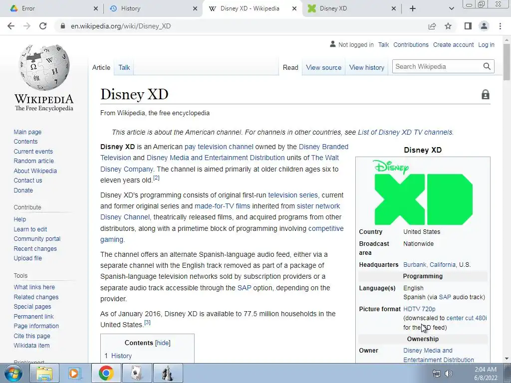Image resolution: width=511 pixels, height=383 pixels.
Task: Open the side panel icon
Action: pyautogui.click(x=468, y=26)
